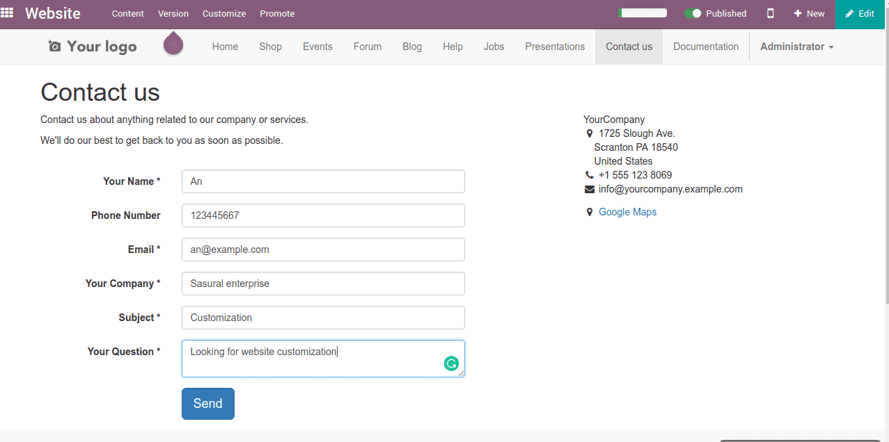
Task: Focus the Phone Number input field
Action: click(x=323, y=215)
